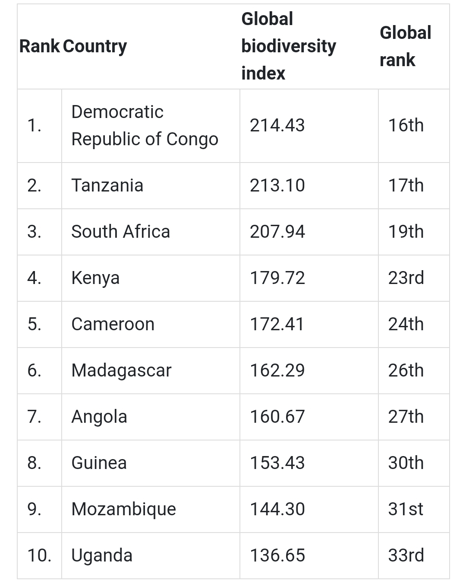
Task: Click the 214.43 index value
Action: coord(277,125)
